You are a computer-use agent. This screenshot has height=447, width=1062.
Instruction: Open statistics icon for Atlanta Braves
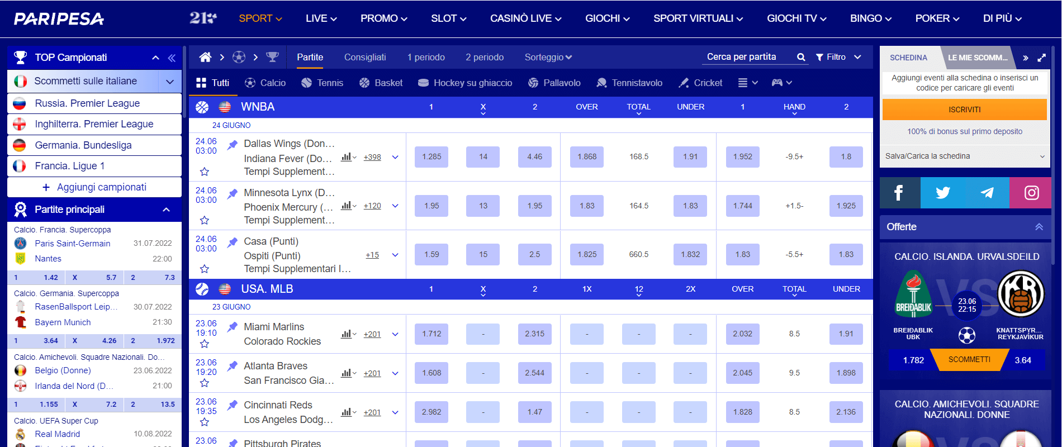click(348, 373)
